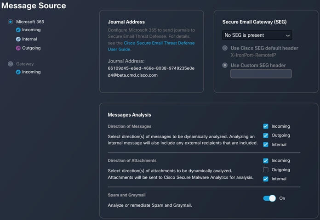
Task: Click the Gateway label
Action: pos(25,64)
